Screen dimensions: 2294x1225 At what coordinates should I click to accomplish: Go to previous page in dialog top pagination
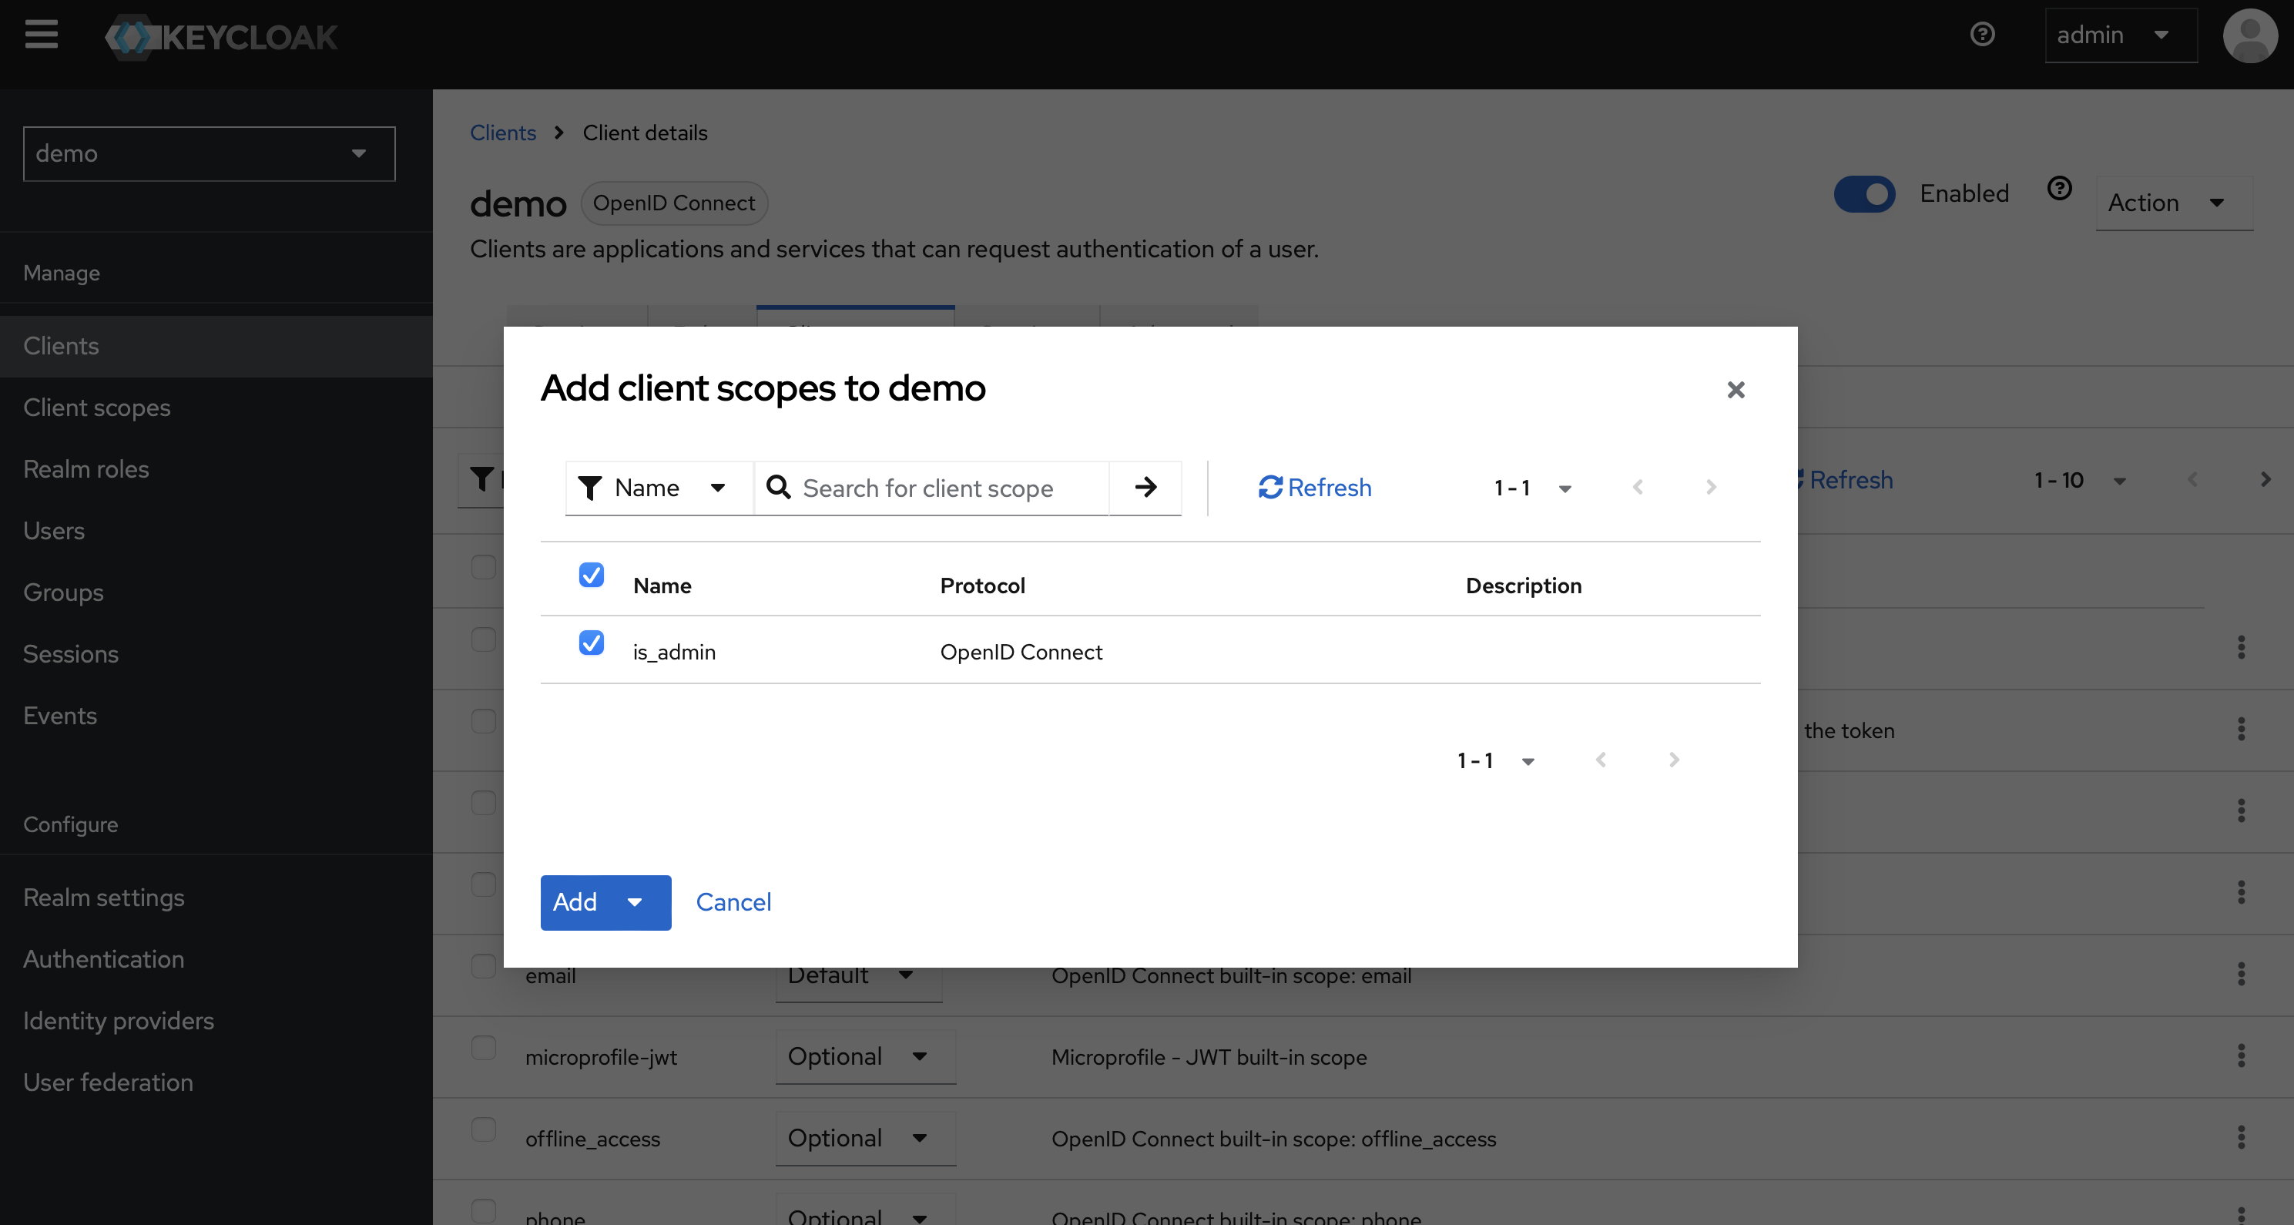click(x=1638, y=488)
